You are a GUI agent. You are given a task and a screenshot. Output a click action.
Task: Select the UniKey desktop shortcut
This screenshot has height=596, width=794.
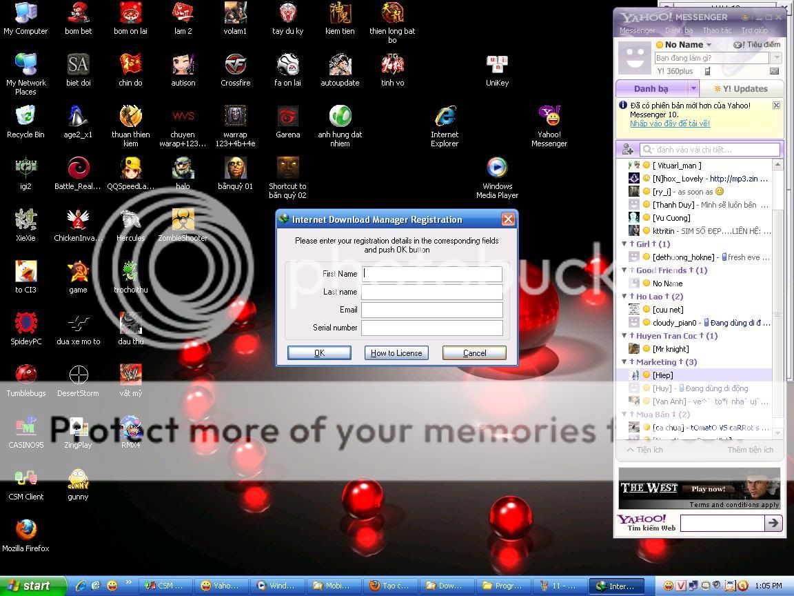(497, 70)
